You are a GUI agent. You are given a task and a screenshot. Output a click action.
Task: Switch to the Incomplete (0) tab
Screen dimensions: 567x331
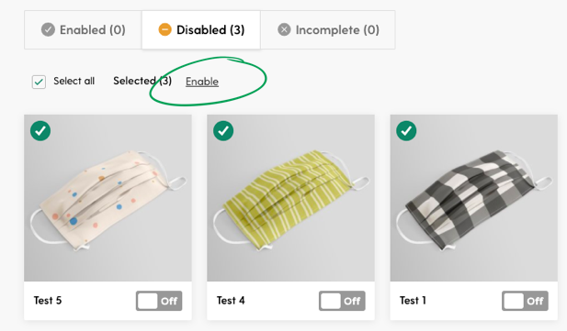pos(328,29)
